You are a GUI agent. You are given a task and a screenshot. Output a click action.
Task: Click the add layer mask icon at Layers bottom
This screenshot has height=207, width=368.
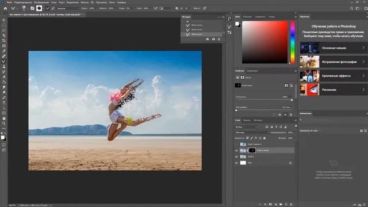(270, 205)
